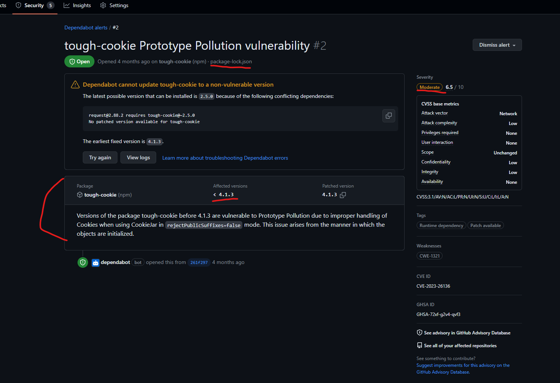560x383 pixels.
Task: Click the Moderate severity label
Action: coord(429,87)
